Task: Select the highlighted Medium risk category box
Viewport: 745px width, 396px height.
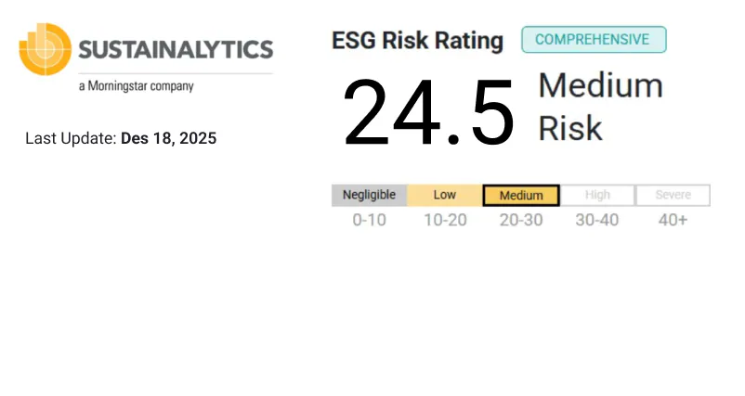Action: click(x=521, y=196)
